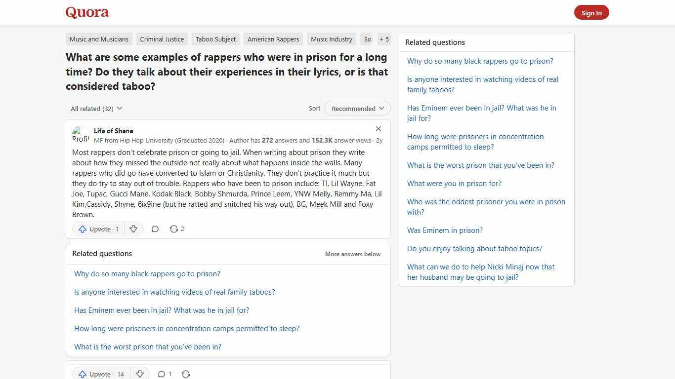Select the Criminal Justice topic tag
The height and width of the screenshot is (379, 675).
162,39
